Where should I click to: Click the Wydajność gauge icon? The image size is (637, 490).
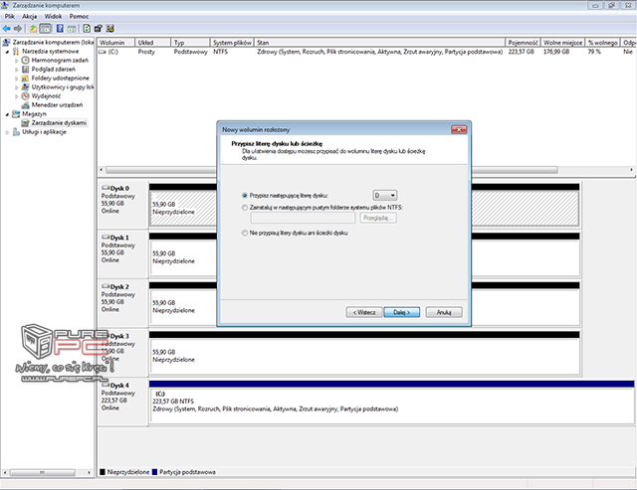pos(25,95)
